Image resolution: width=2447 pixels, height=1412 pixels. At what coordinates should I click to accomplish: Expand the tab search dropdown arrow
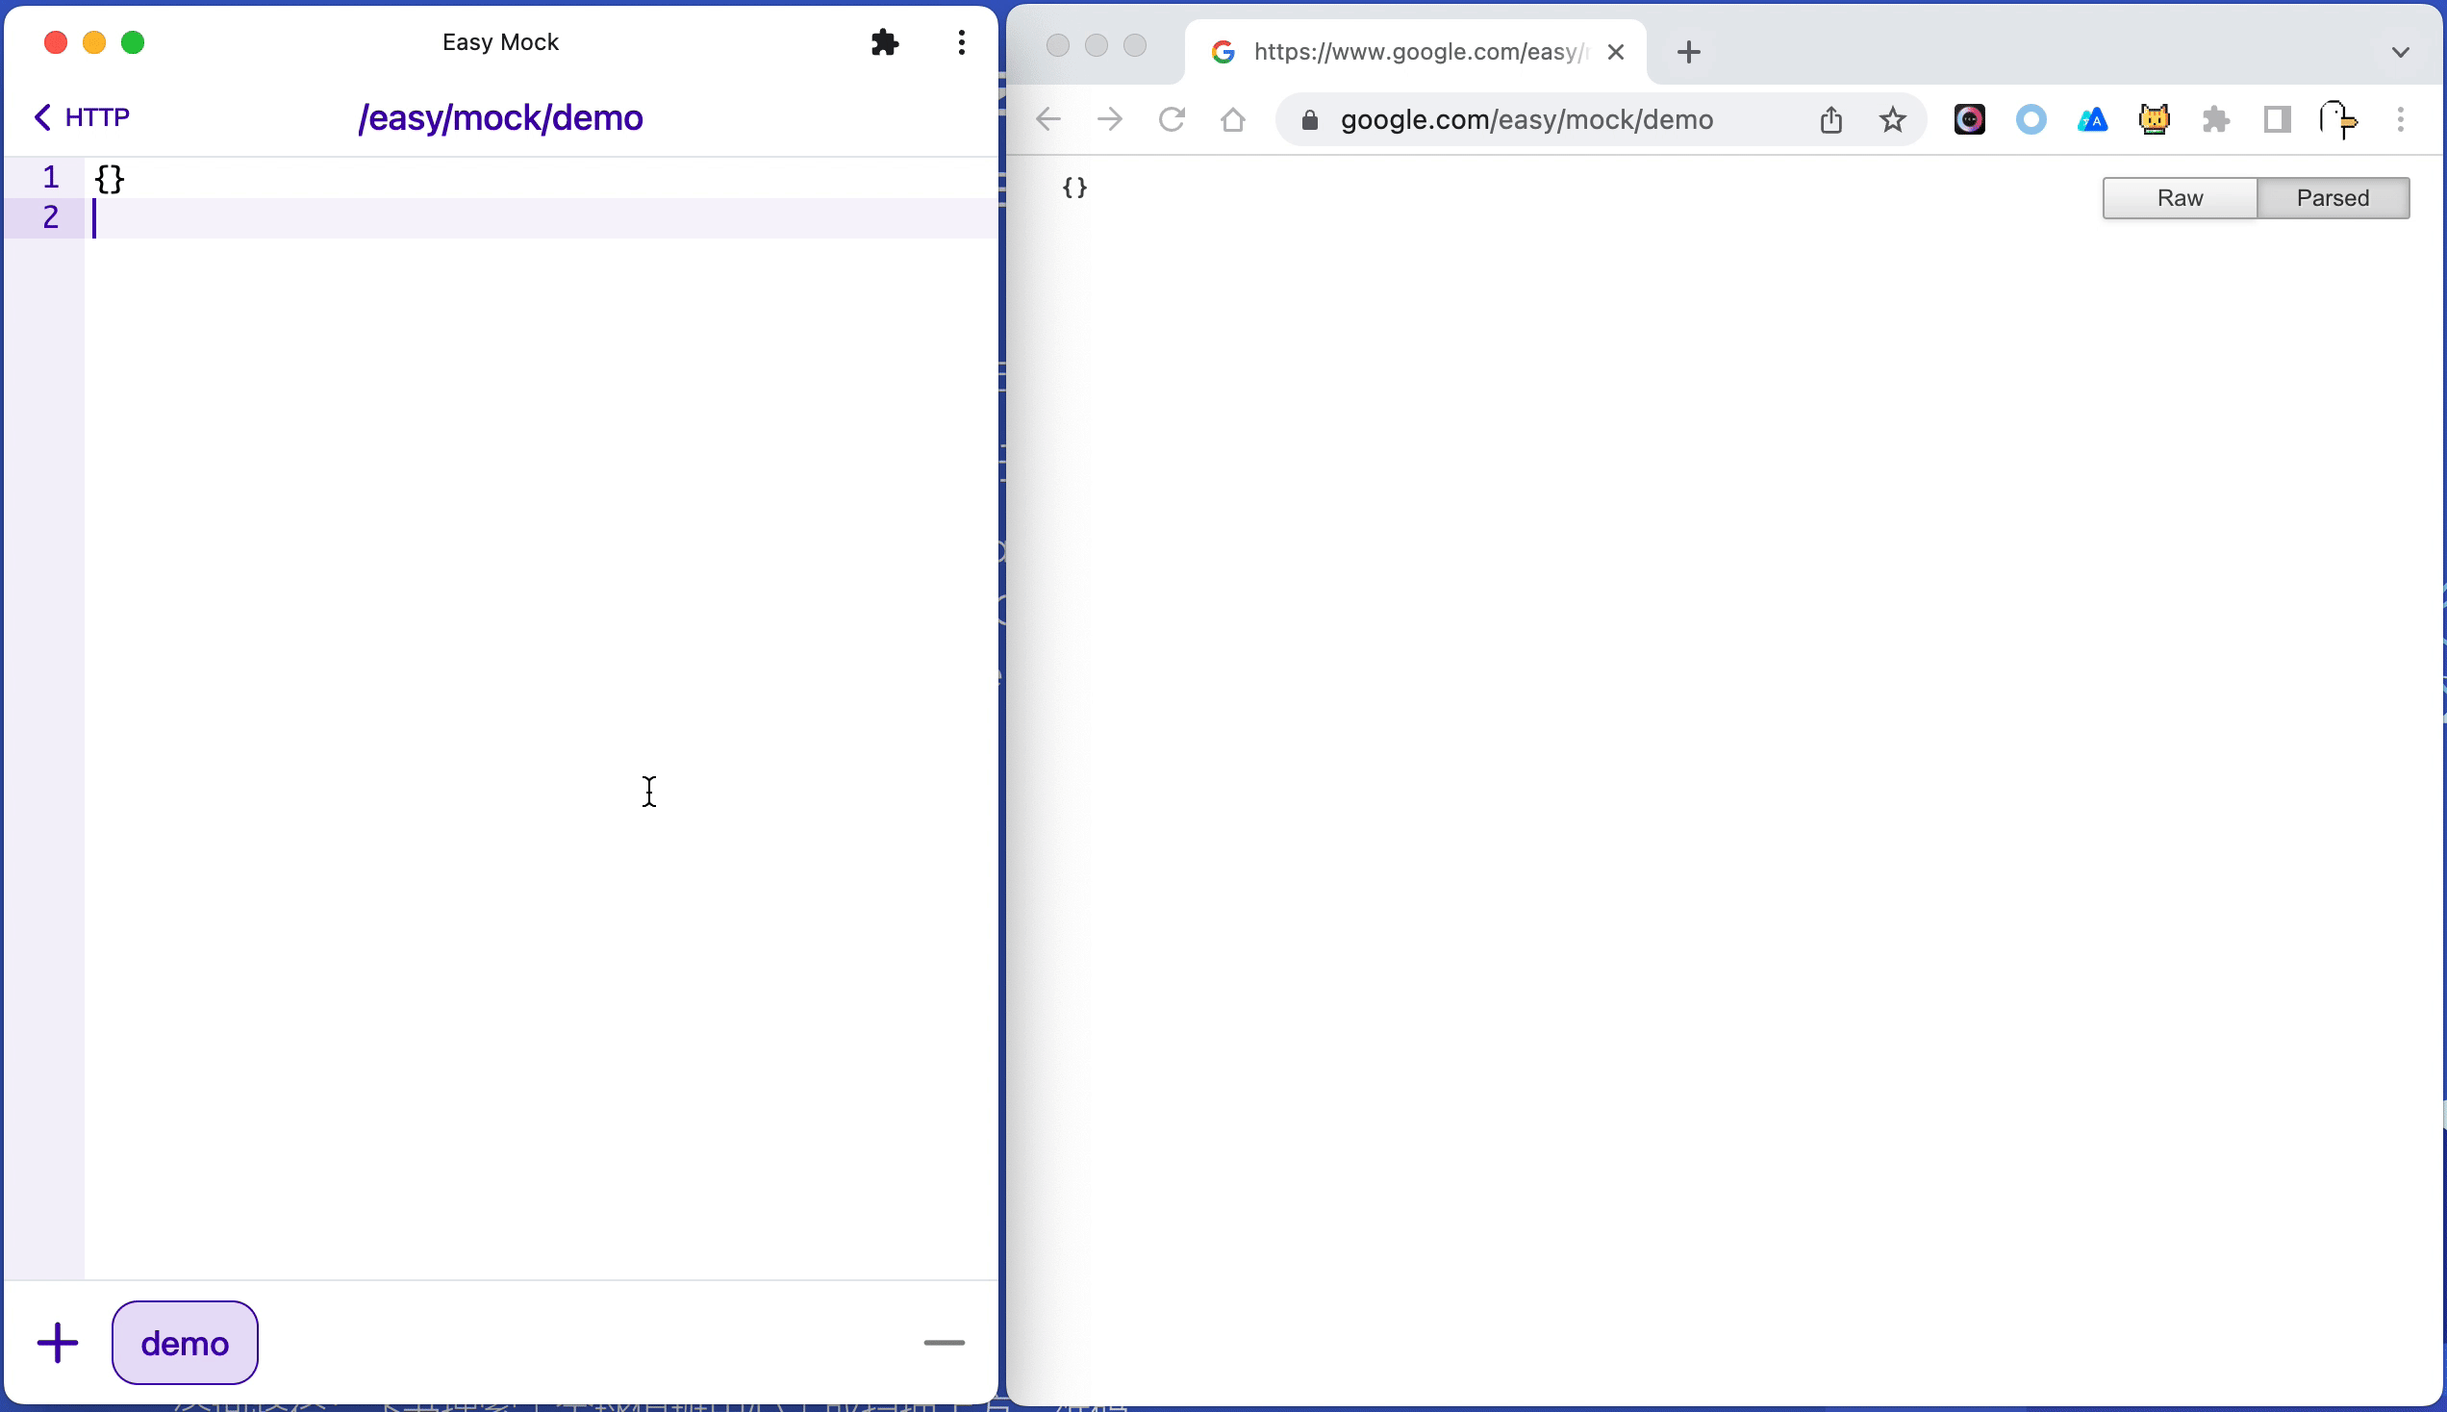pyautogui.click(x=2400, y=51)
